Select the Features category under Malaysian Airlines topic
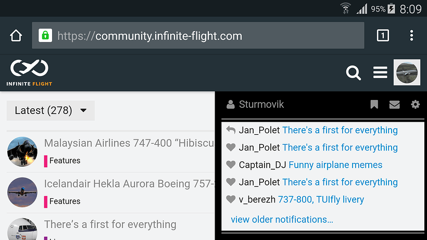Image resolution: width=427 pixels, height=240 pixels. pos(65,161)
